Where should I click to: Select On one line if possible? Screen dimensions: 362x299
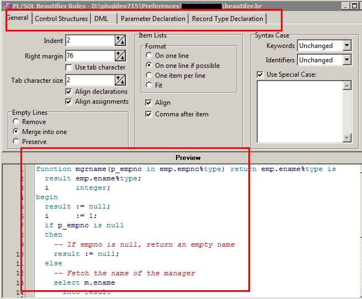tap(149, 65)
